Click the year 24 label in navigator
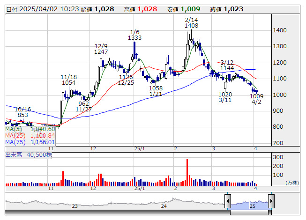Screen dimensions: 306x220 tap(164, 206)
